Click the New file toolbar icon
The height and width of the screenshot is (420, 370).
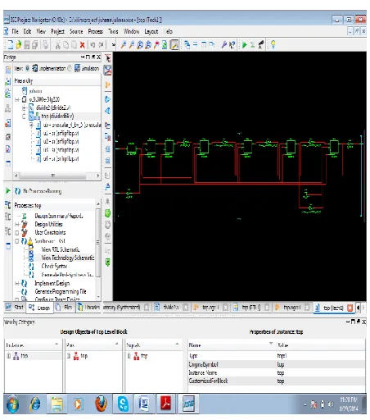10,45
